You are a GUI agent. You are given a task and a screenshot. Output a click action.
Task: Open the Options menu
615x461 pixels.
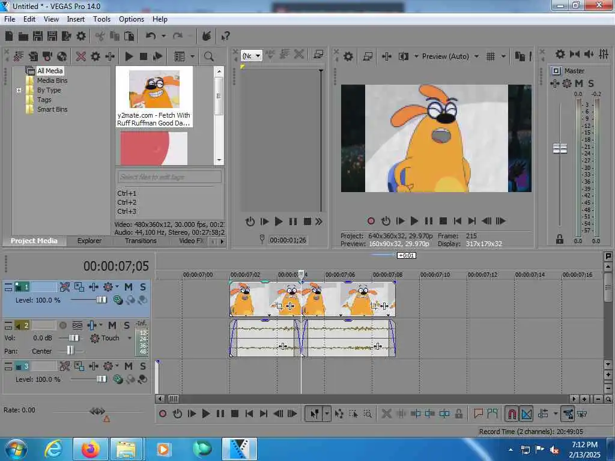132,19
